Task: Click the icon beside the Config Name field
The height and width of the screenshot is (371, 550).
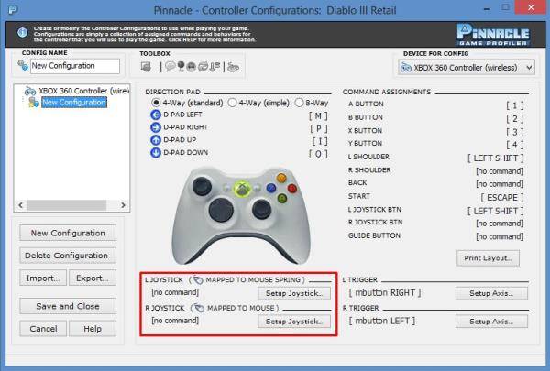Action: [x=23, y=65]
